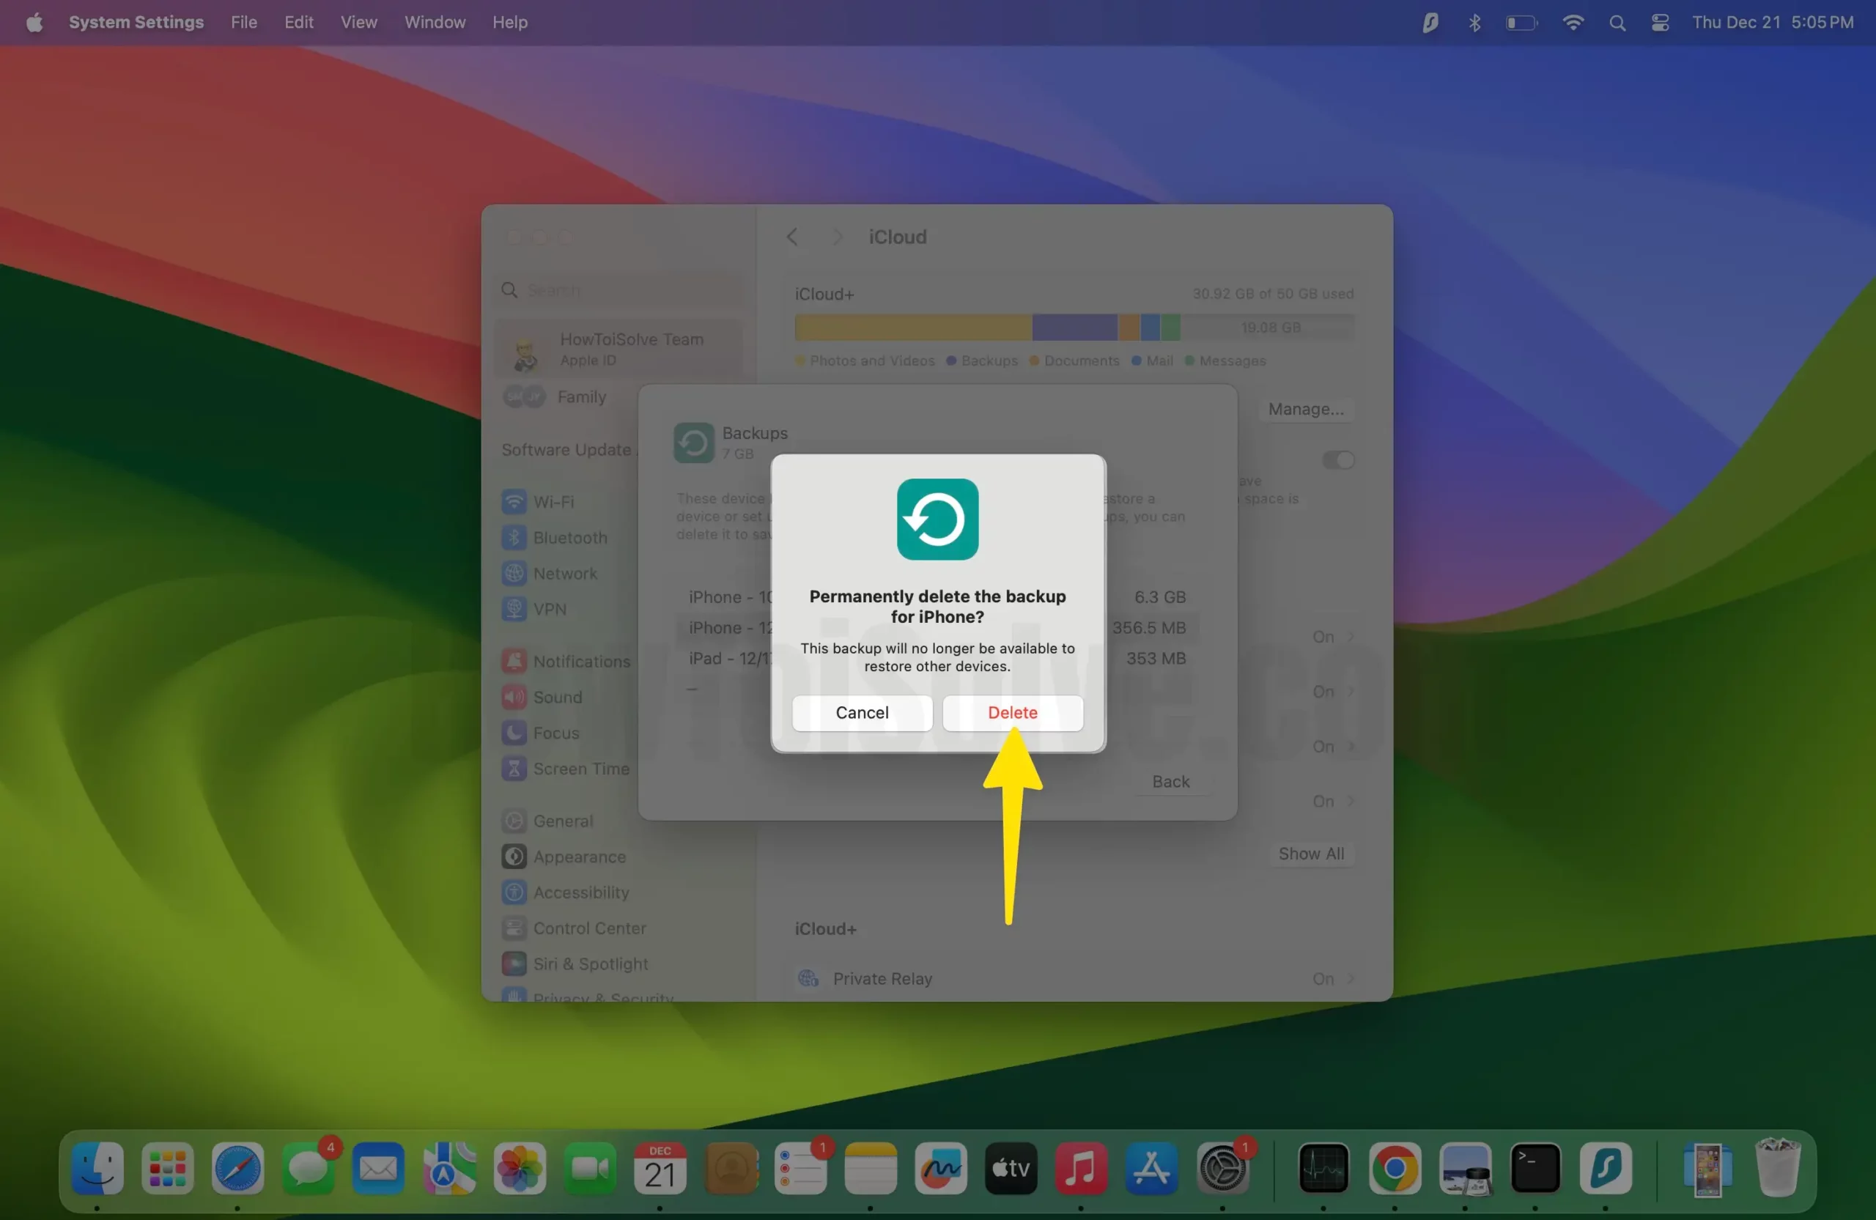Open Finder from the Dock
The width and height of the screenshot is (1876, 1220).
pos(97,1167)
